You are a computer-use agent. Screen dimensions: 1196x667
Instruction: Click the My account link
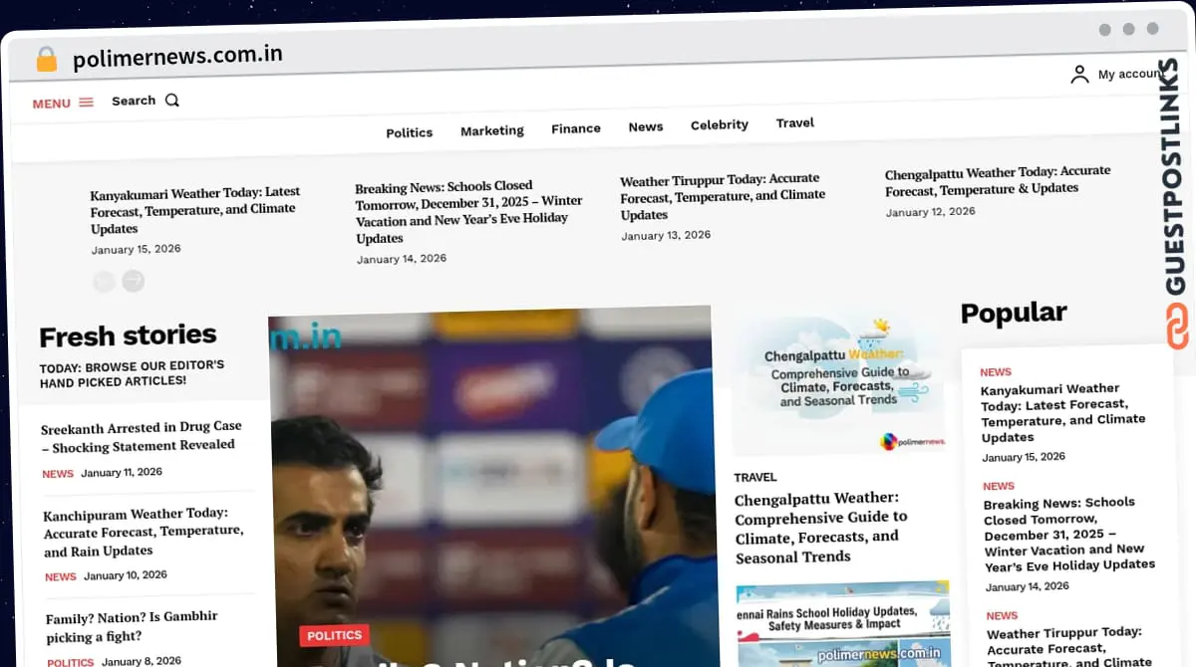click(1130, 74)
